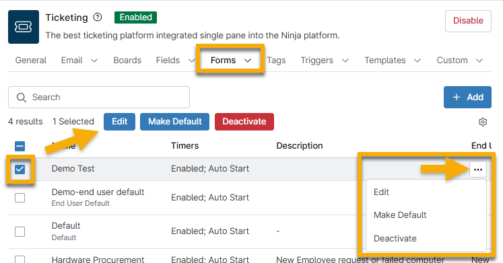Expand the Forms tab dropdown chevron

coord(248,61)
